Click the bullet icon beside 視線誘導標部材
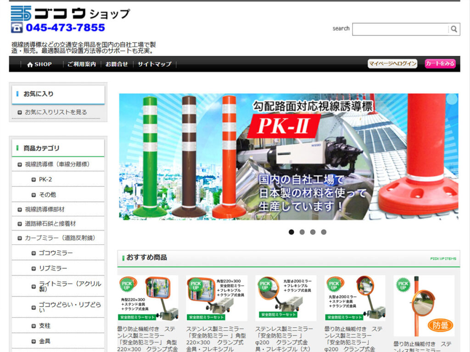This screenshot has height=352, width=470. (x=20, y=209)
